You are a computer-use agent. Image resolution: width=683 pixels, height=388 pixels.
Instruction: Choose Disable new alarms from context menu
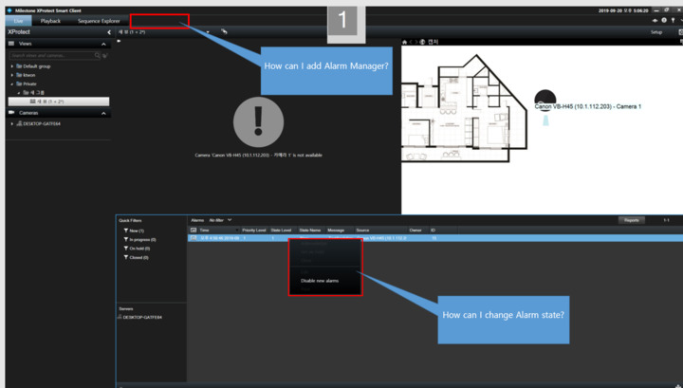coord(320,281)
